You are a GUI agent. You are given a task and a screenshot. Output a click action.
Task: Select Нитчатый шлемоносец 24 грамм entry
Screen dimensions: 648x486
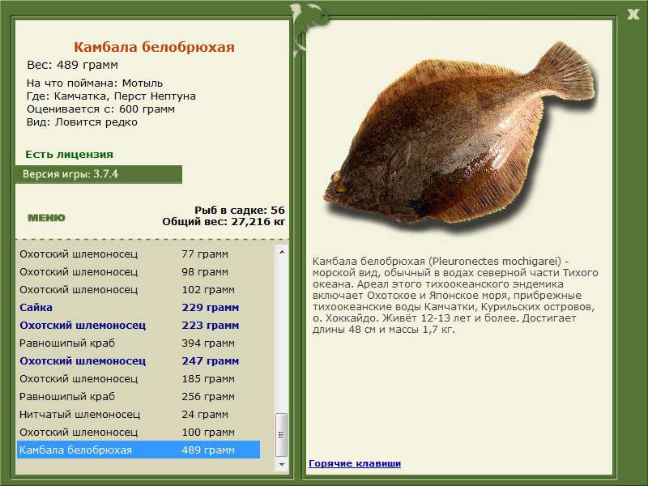(139, 414)
